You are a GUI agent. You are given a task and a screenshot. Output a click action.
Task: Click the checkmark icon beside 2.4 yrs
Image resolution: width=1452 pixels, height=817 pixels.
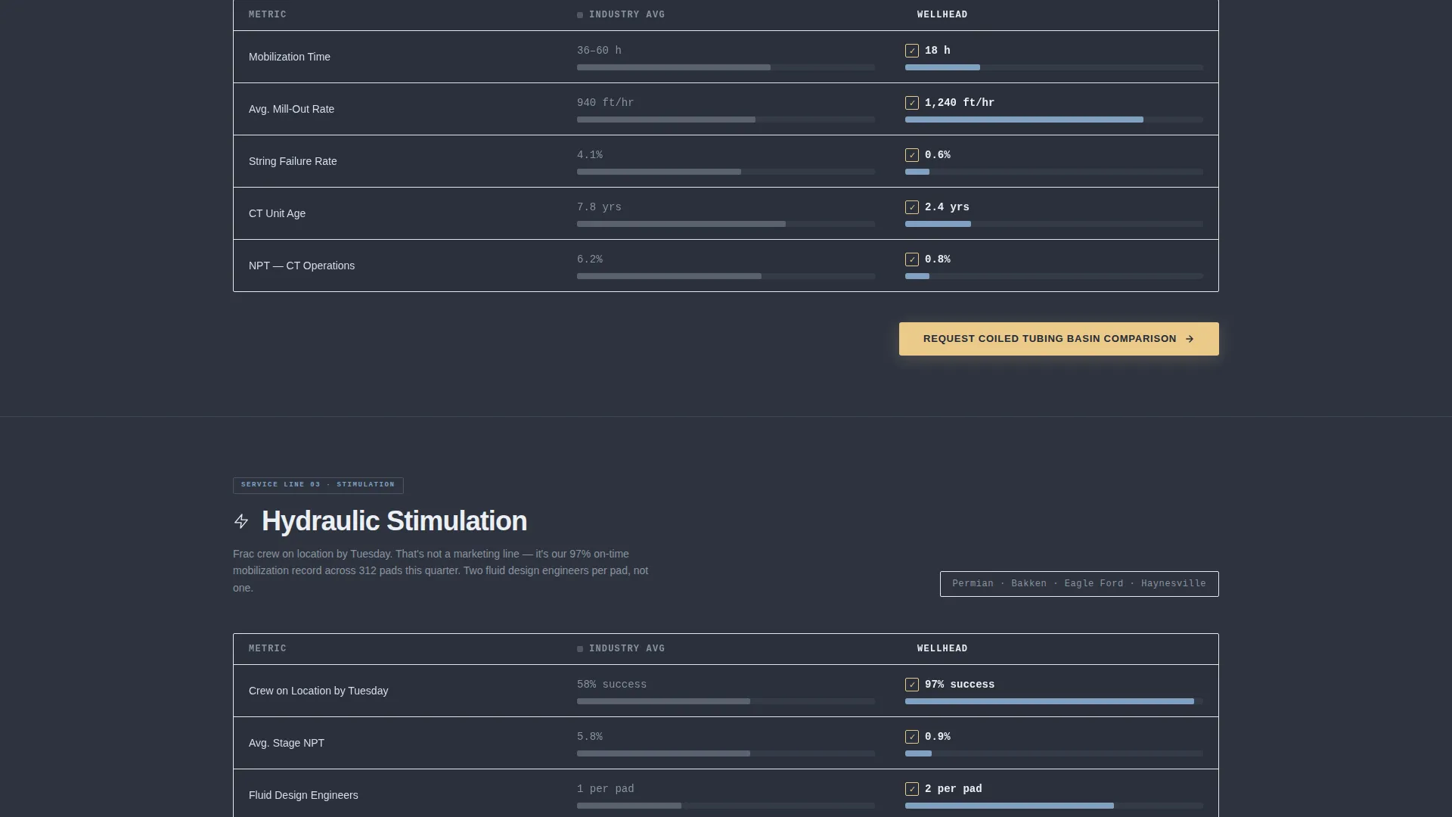(x=912, y=207)
